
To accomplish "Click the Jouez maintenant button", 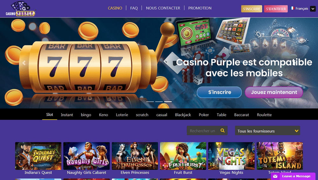I will (274, 92).
